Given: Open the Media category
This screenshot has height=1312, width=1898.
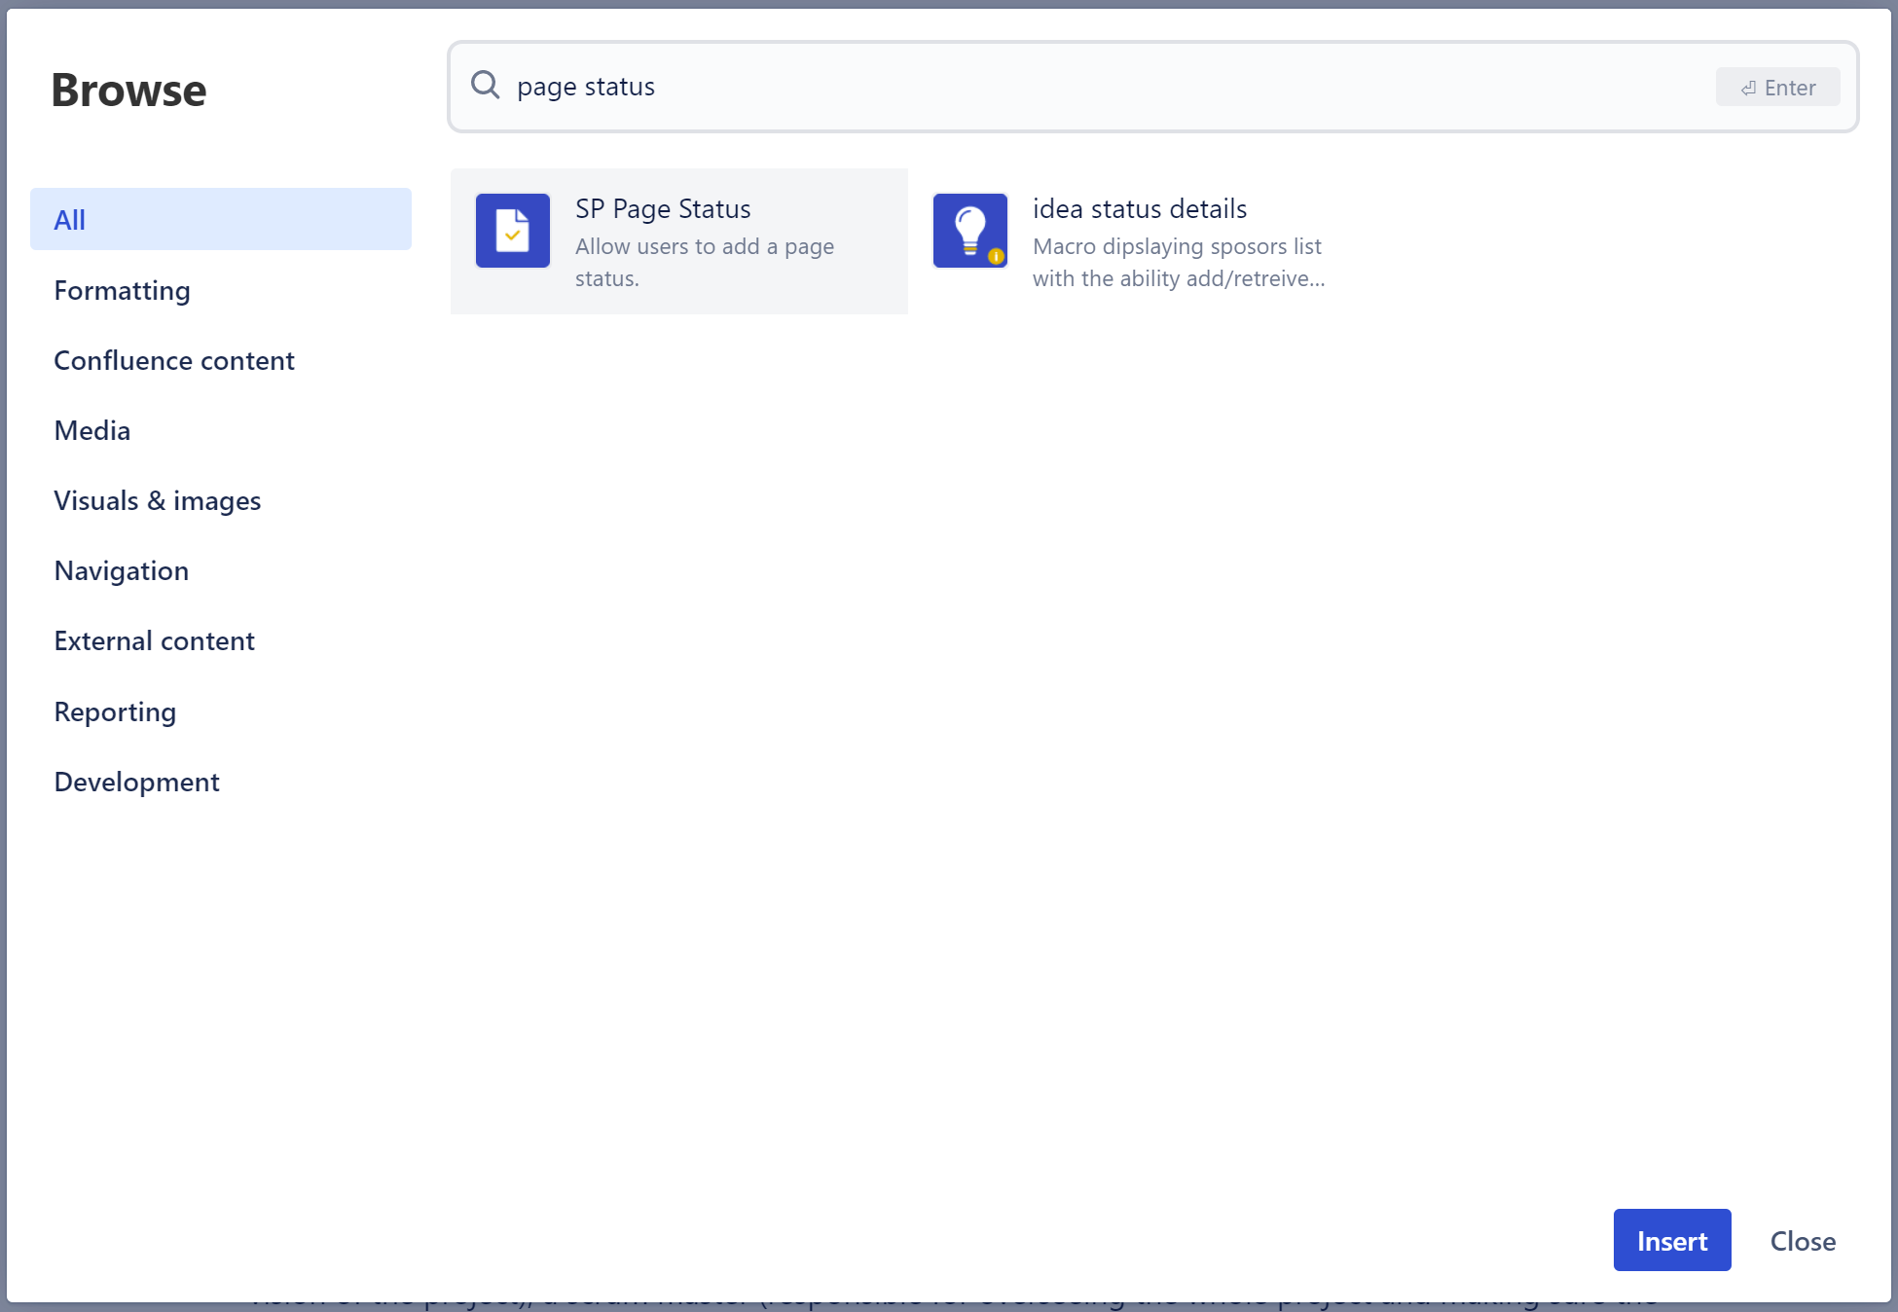Looking at the screenshot, I should pyautogui.click(x=221, y=430).
